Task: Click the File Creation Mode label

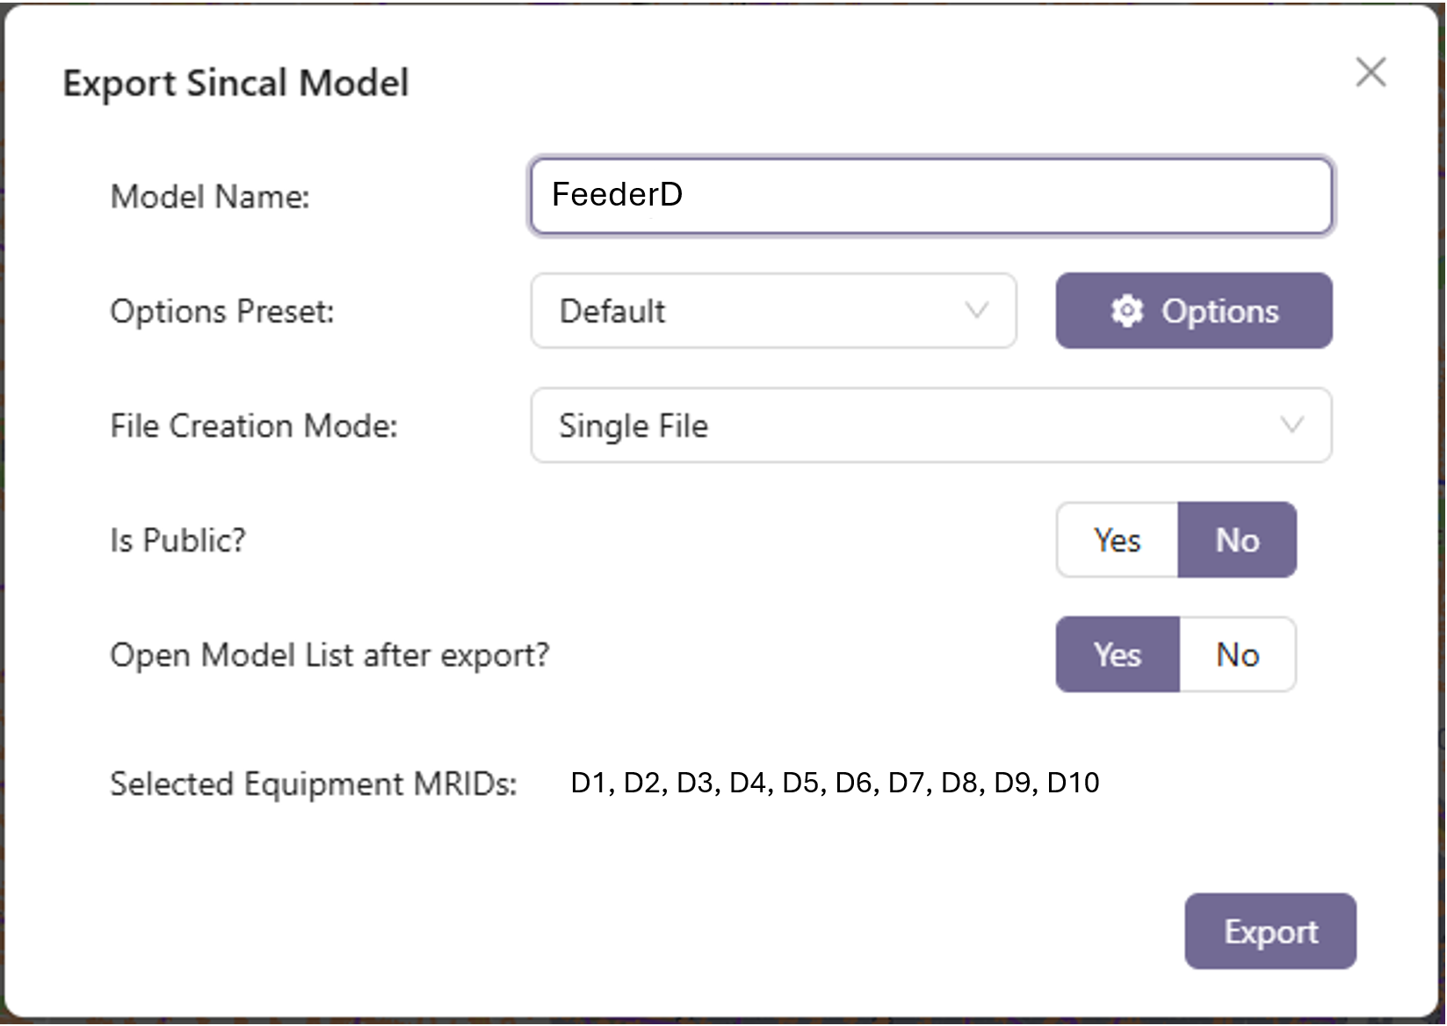Action: click(x=254, y=426)
